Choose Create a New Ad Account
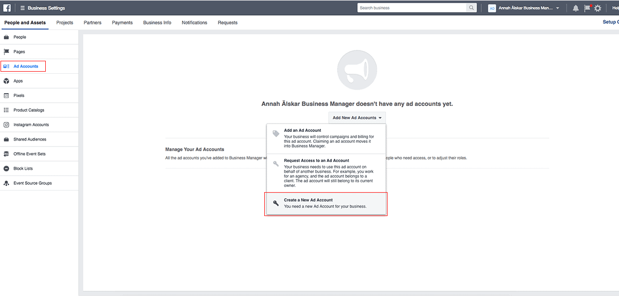619x296 pixels. [326, 203]
